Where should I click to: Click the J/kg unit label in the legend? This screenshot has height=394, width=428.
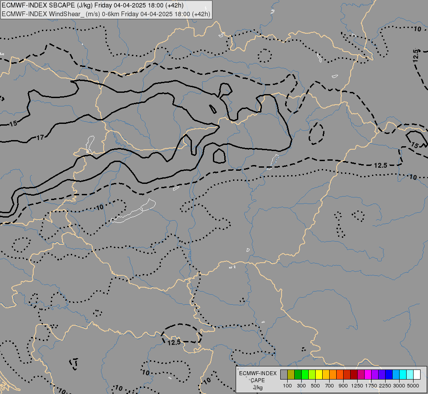click(x=257, y=387)
